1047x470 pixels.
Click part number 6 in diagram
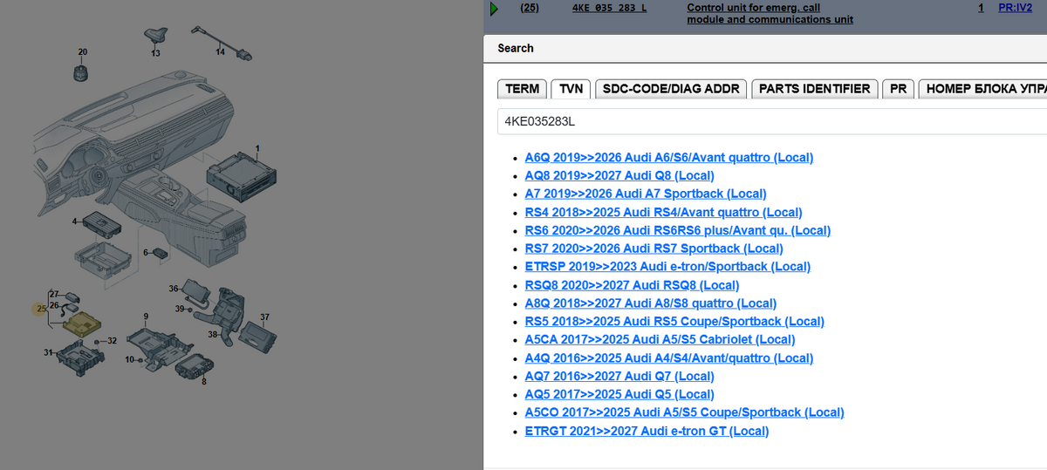(x=145, y=252)
